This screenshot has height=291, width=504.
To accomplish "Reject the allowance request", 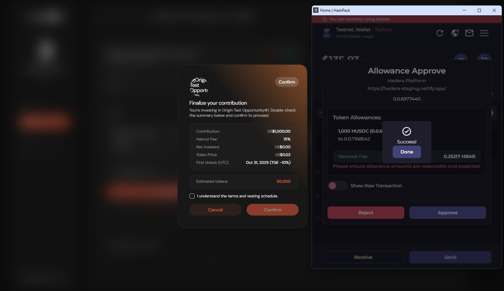I will (366, 213).
